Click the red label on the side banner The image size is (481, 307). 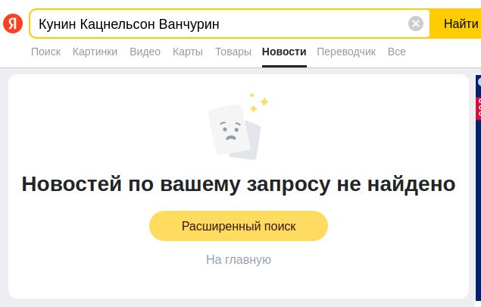click(x=478, y=108)
